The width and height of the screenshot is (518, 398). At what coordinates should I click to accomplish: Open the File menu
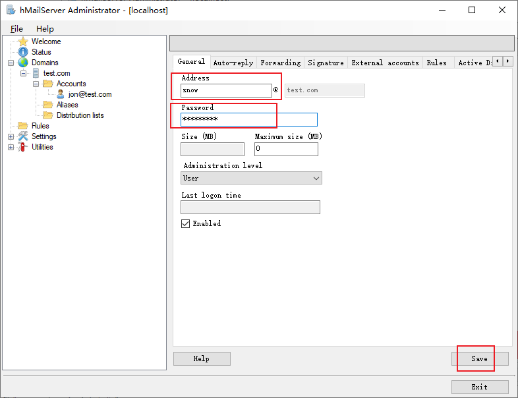[16, 29]
